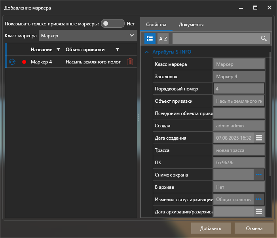The image size is (277, 238).
Task: Click the red trash delete icon
Action: click(x=130, y=61)
